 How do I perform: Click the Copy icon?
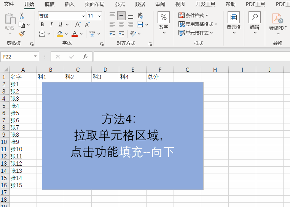coord(22,25)
